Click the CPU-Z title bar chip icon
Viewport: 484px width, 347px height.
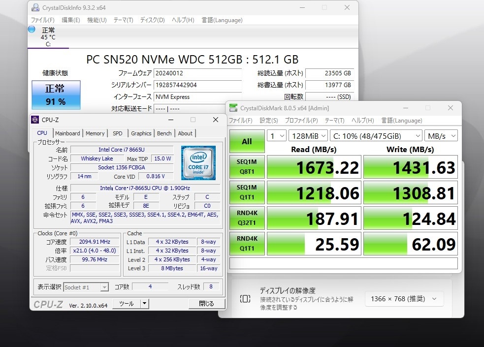(x=35, y=120)
